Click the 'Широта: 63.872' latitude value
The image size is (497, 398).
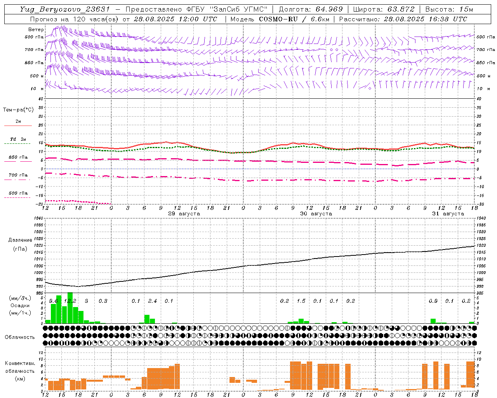coord(384,9)
